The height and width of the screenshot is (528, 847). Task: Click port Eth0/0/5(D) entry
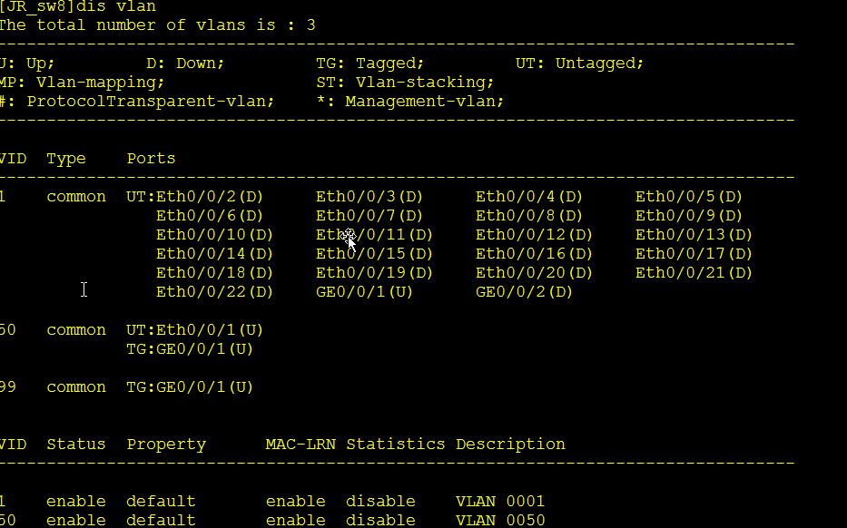tap(689, 197)
